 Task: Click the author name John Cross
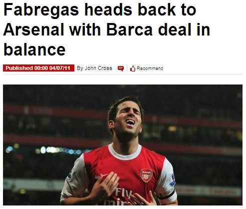[x=98, y=68]
